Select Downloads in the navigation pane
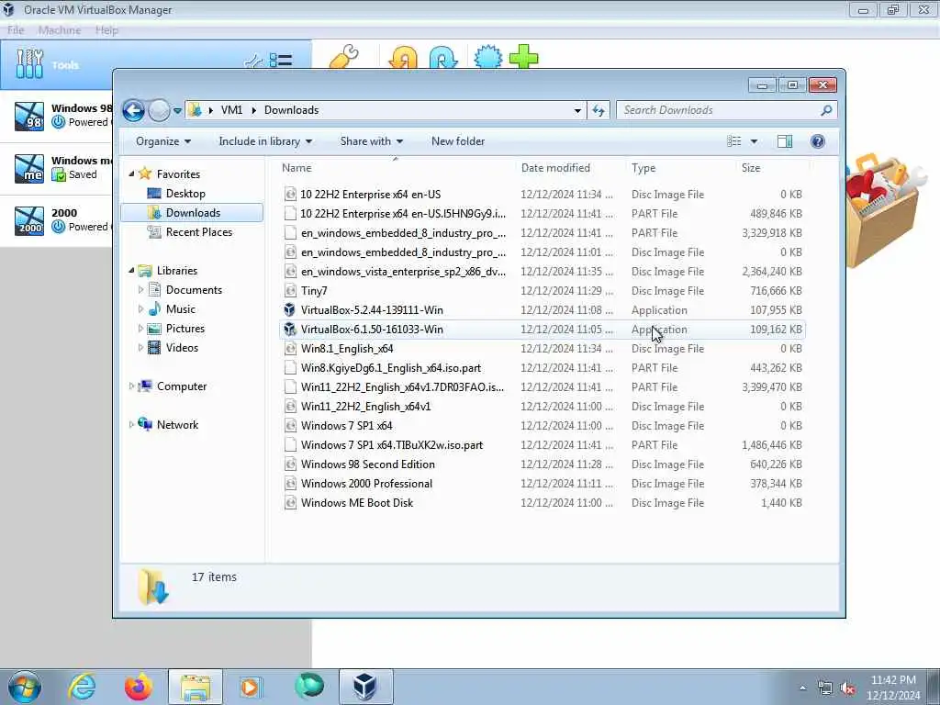Viewport: 940px width, 705px height. 192,213
